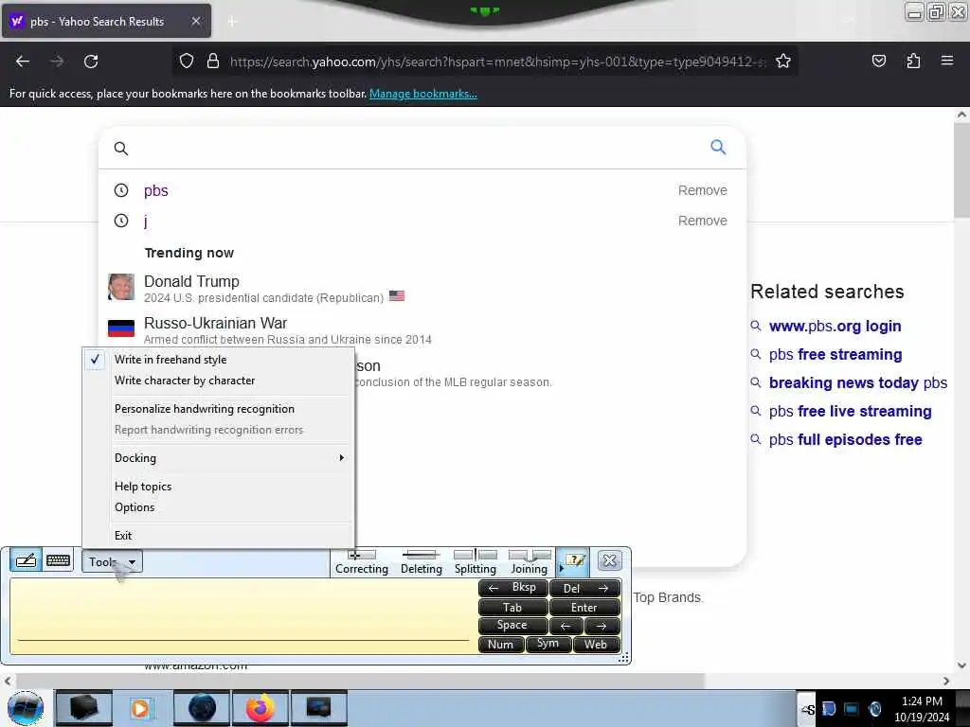Open Save to Pocket
Image resolution: width=970 pixels, height=727 pixels.
click(879, 62)
